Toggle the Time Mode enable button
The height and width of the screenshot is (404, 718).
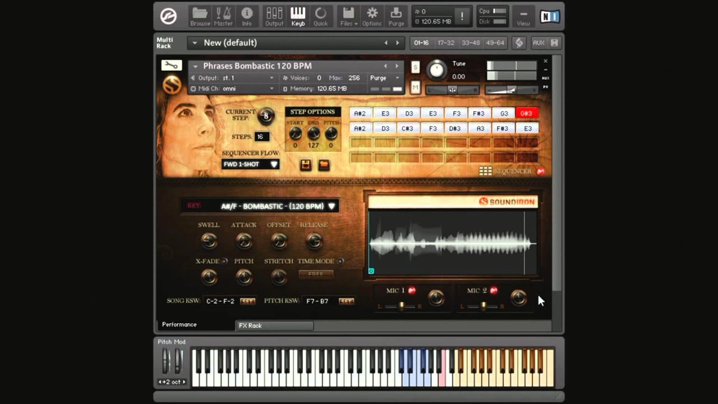[340, 261]
